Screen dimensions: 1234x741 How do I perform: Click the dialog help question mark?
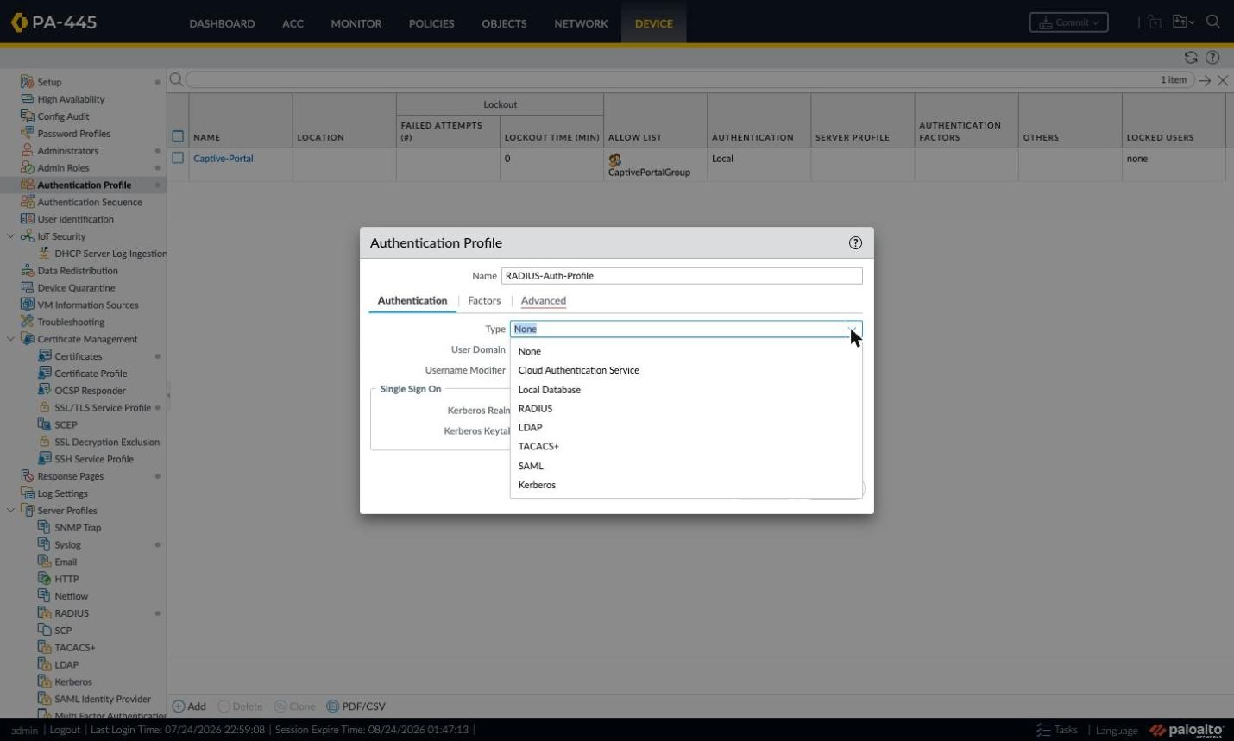855,243
